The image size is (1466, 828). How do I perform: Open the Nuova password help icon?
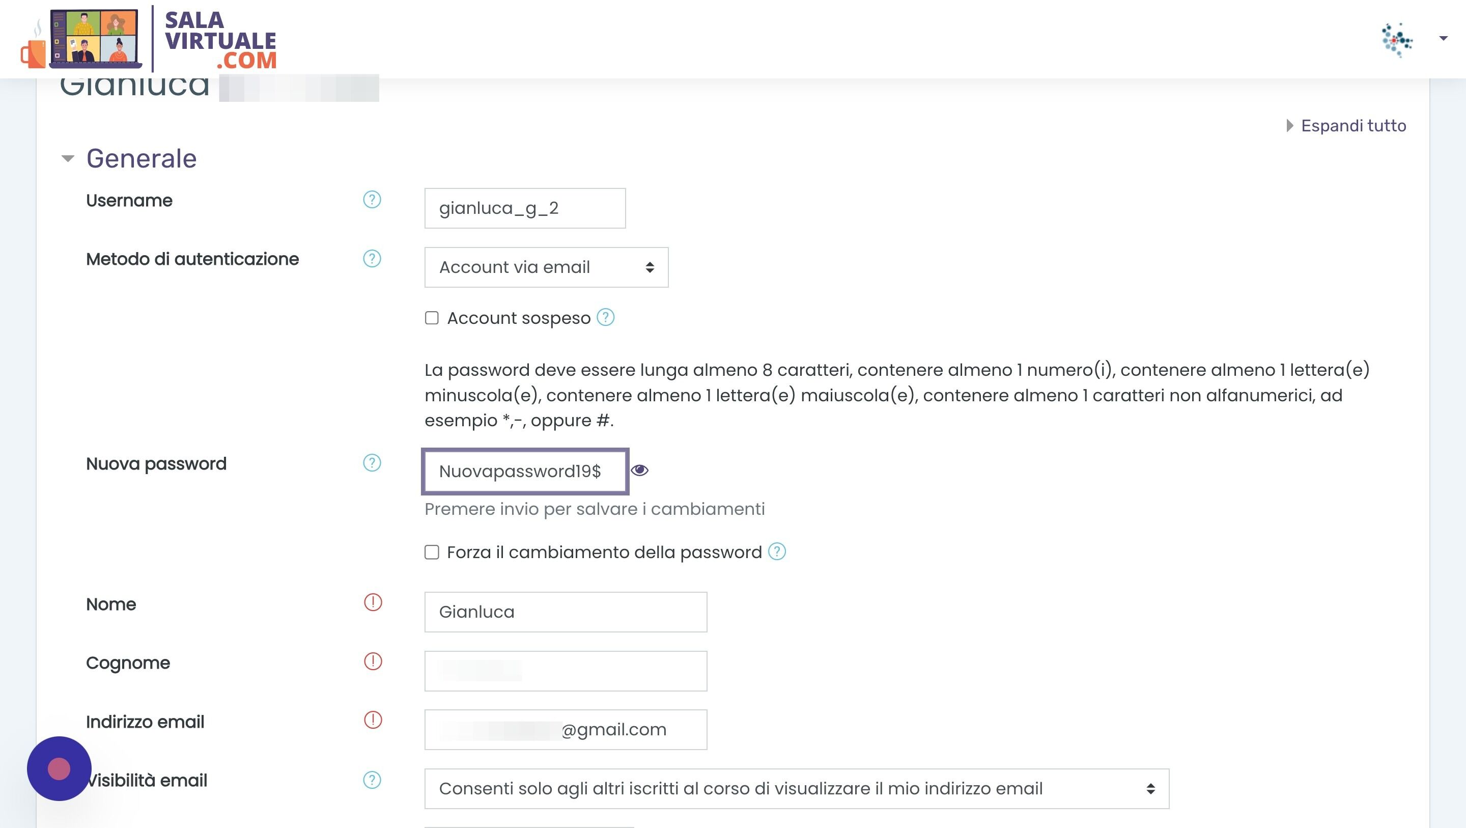point(372,463)
